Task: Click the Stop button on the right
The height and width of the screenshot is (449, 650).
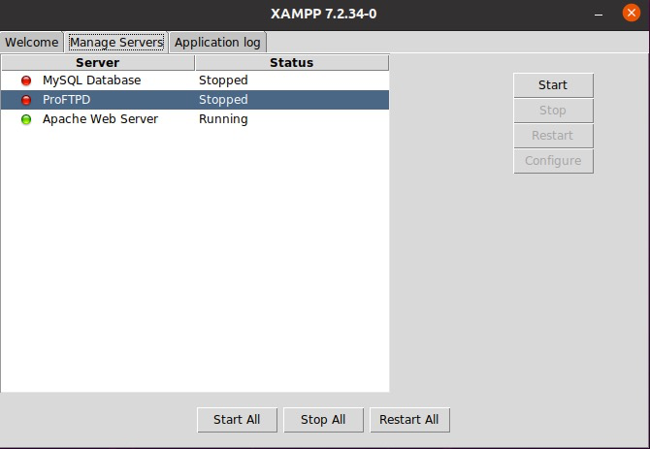Action: coord(553,111)
